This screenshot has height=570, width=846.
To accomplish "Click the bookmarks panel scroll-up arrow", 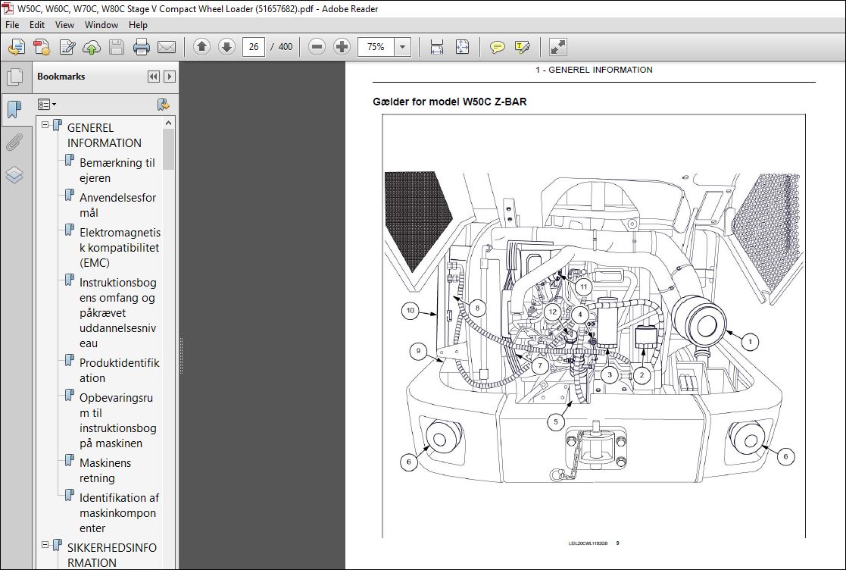I will [169, 123].
